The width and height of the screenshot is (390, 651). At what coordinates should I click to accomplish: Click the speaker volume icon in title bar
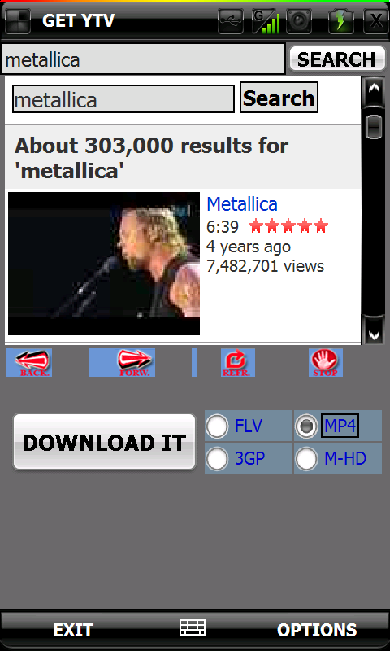(x=299, y=21)
